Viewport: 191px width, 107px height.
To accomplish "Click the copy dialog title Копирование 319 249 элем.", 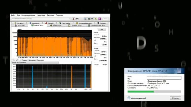I will click(147, 71).
